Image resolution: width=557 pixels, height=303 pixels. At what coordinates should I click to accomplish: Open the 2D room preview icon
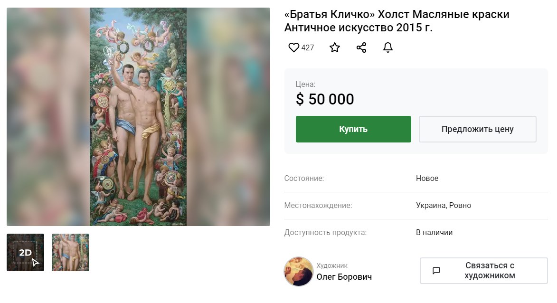click(x=25, y=252)
